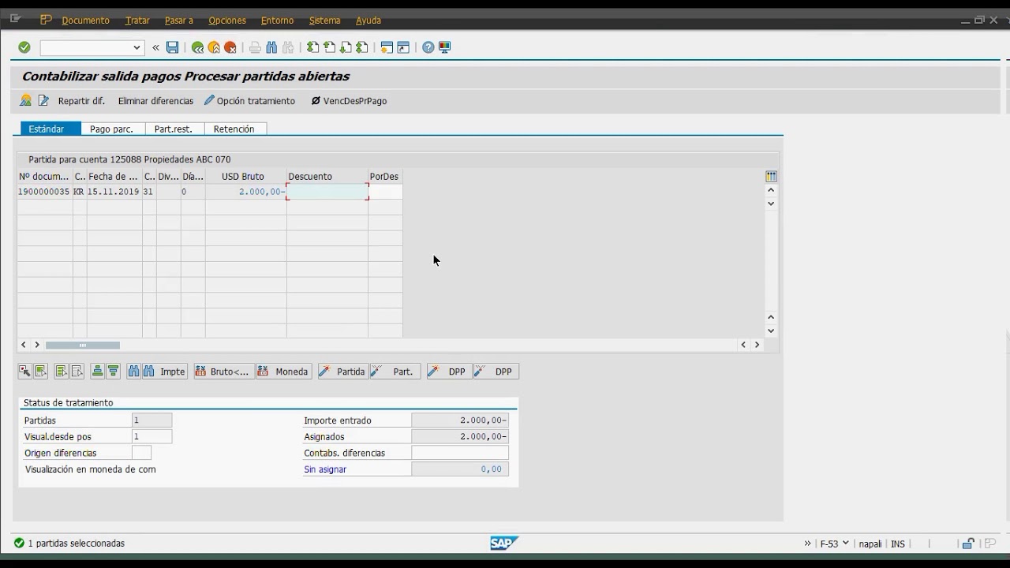The height and width of the screenshot is (568, 1010).
Task: Click the Impte search button
Action: point(165,372)
